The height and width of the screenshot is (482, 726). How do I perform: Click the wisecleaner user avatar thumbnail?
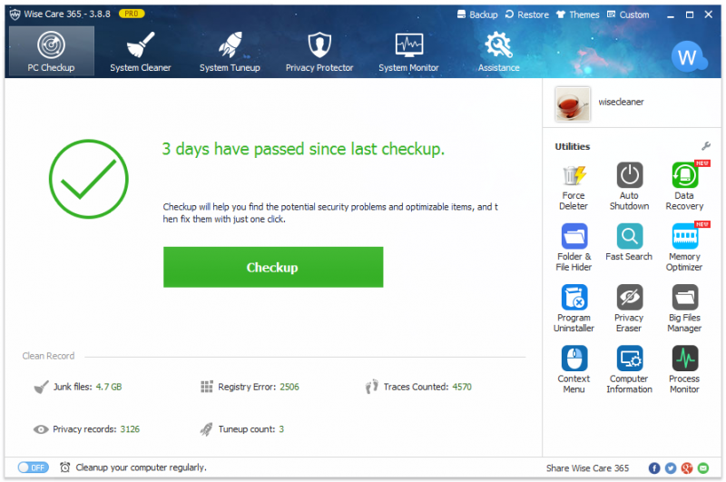pos(573,104)
